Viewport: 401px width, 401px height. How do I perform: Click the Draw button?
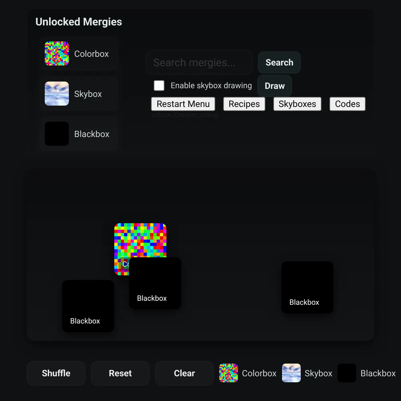pyautogui.click(x=275, y=86)
